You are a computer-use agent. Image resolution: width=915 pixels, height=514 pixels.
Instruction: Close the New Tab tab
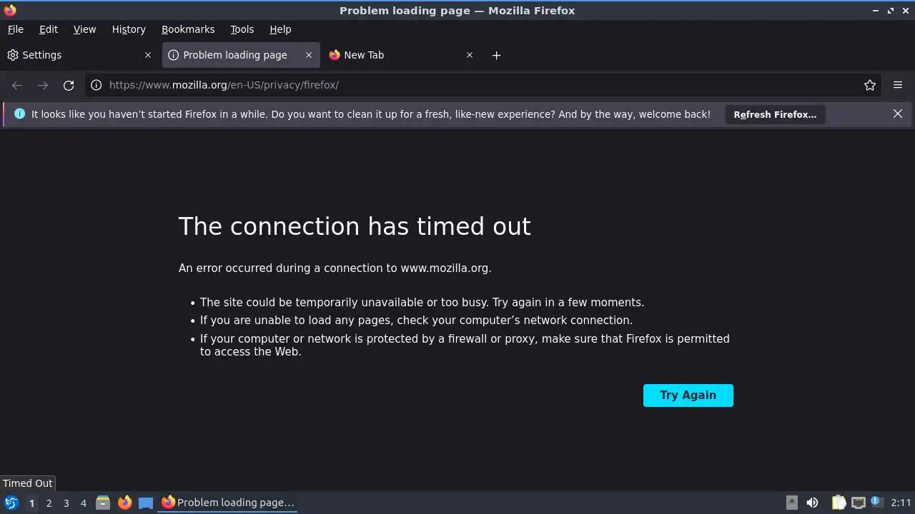click(470, 55)
